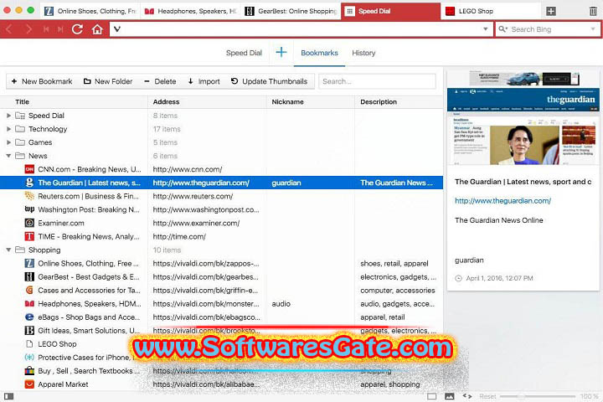Sort by the Address column header
603x402 pixels.
tap(207, 102)
